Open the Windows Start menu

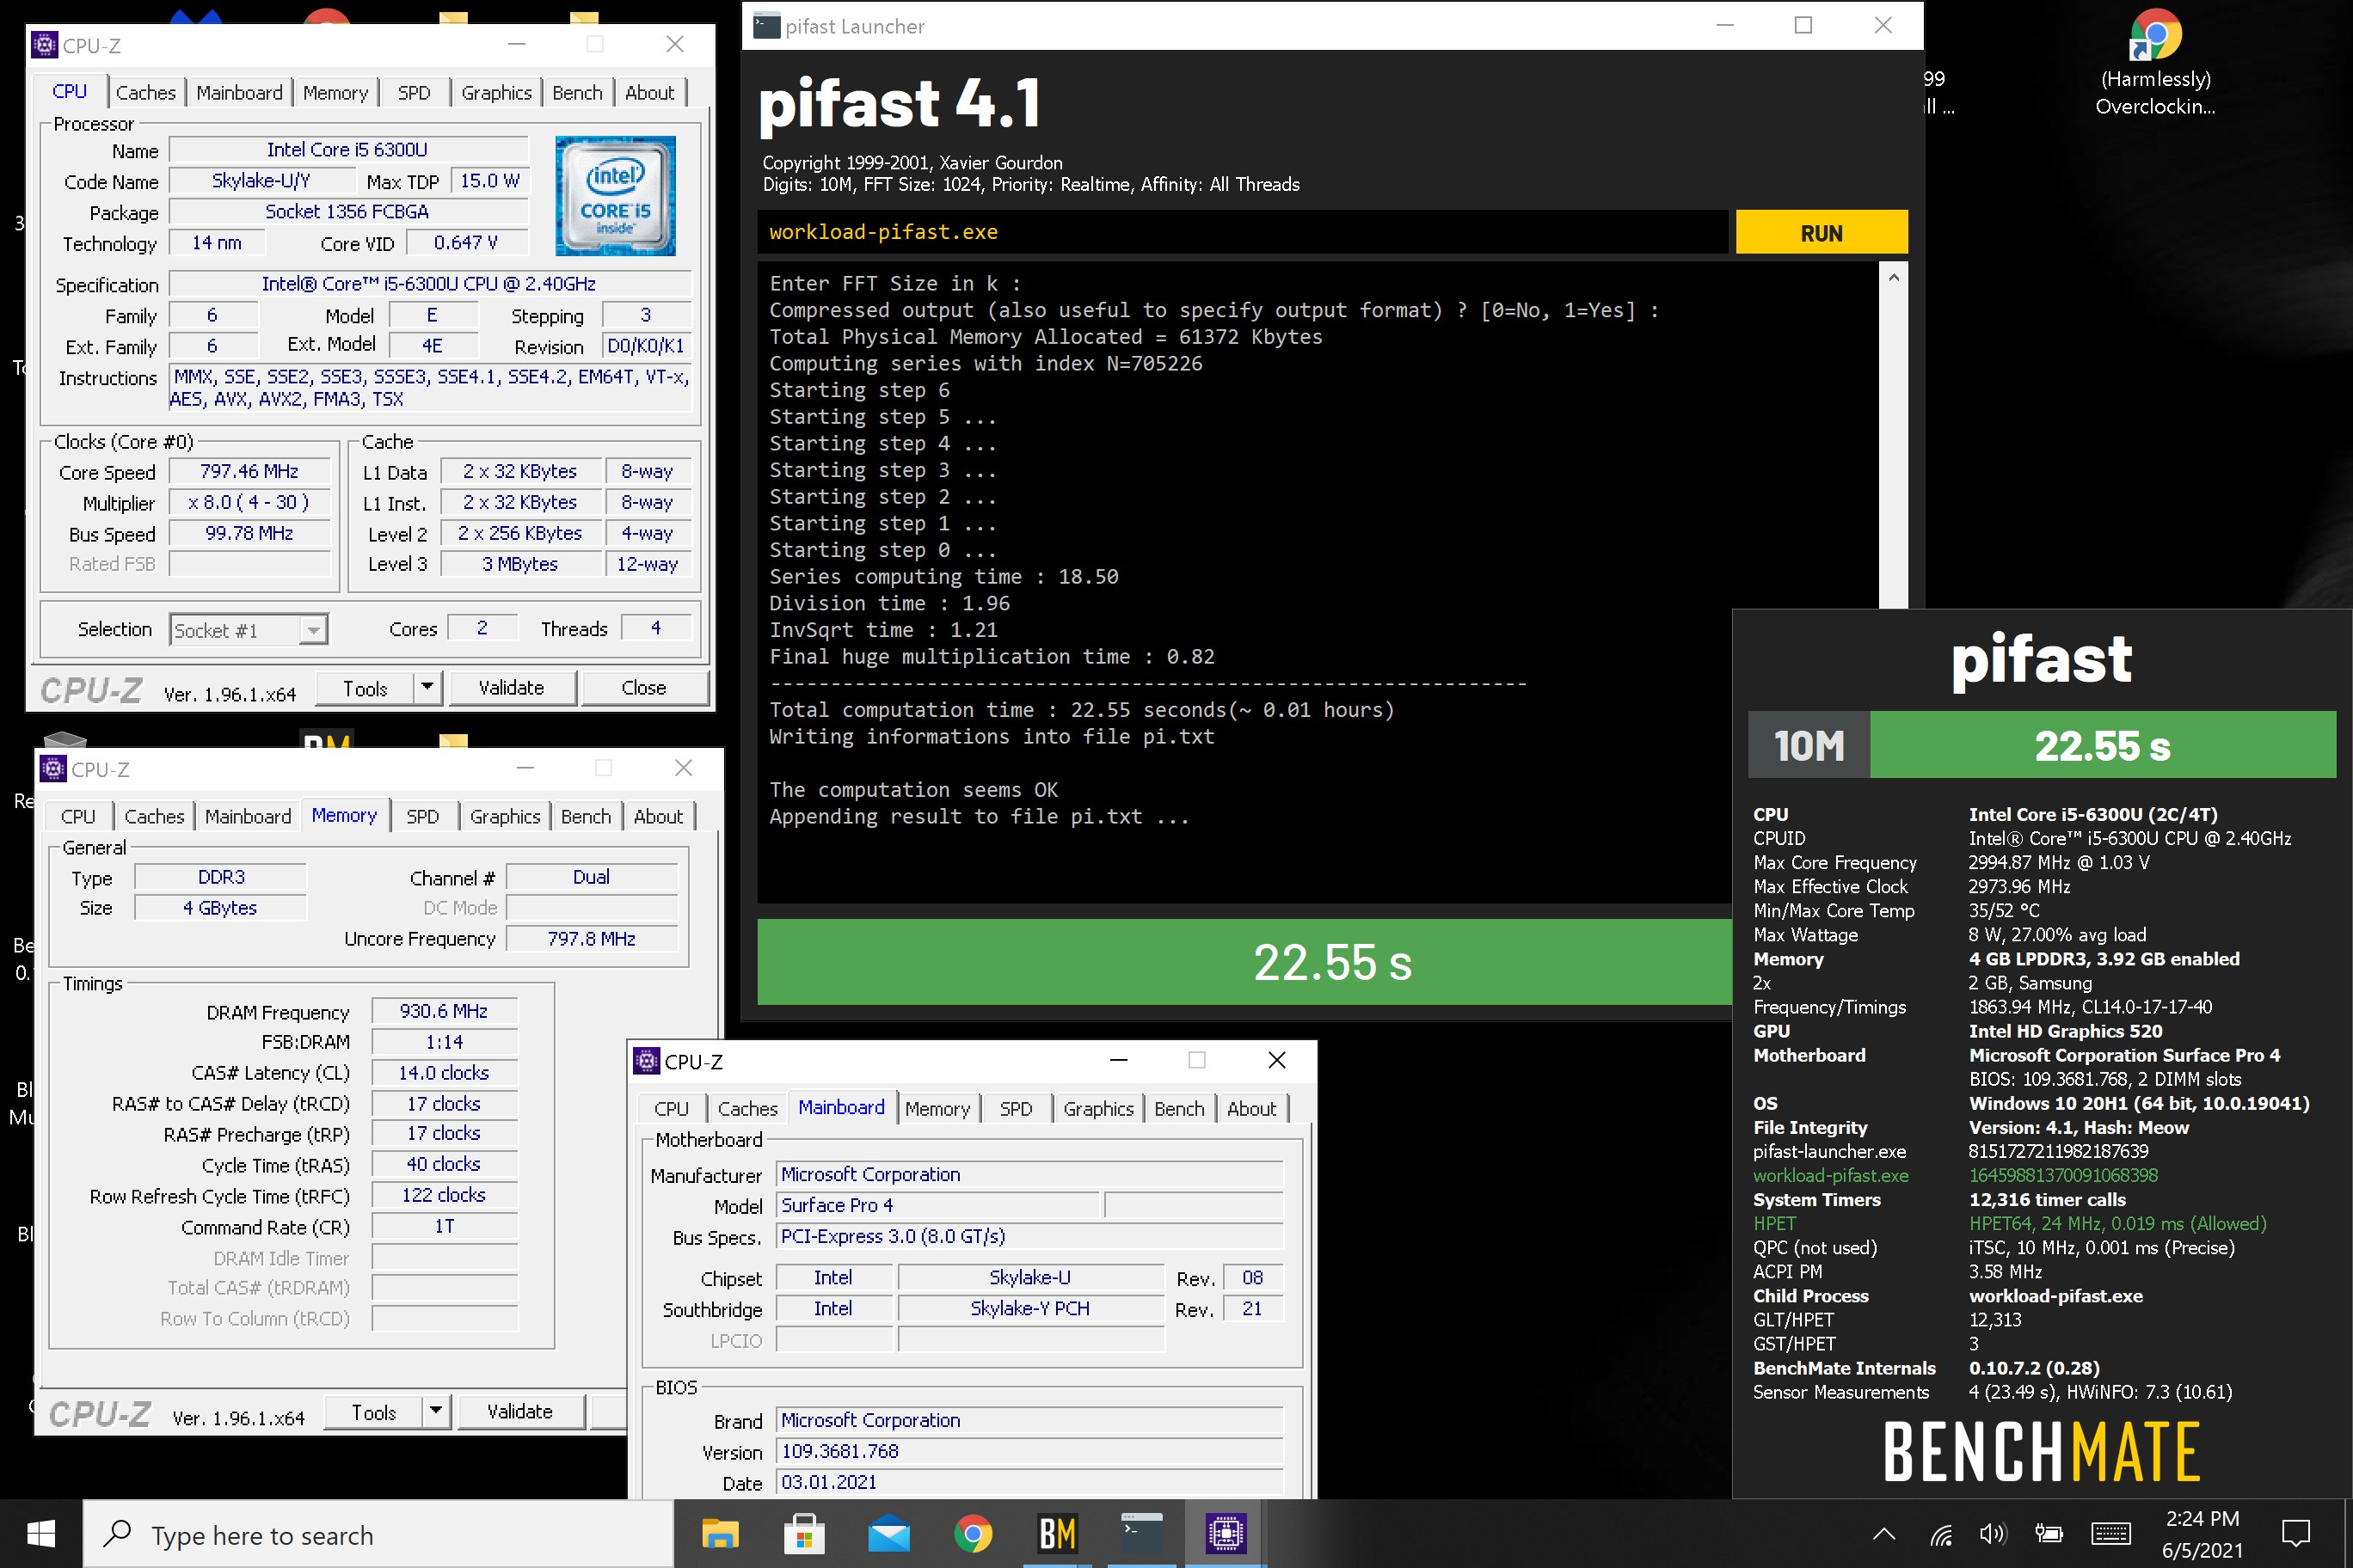tap(41, 1533)
